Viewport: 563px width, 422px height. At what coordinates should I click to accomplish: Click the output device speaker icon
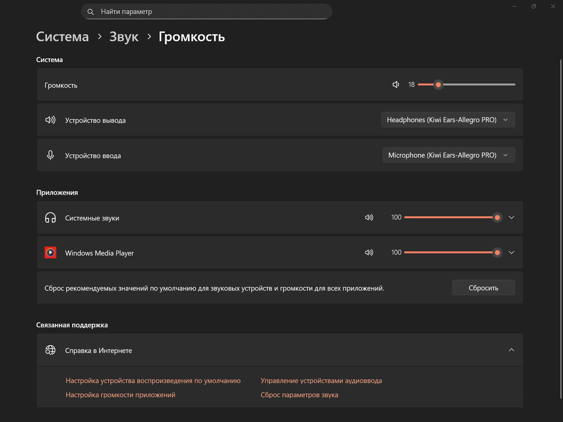(50, 120)
